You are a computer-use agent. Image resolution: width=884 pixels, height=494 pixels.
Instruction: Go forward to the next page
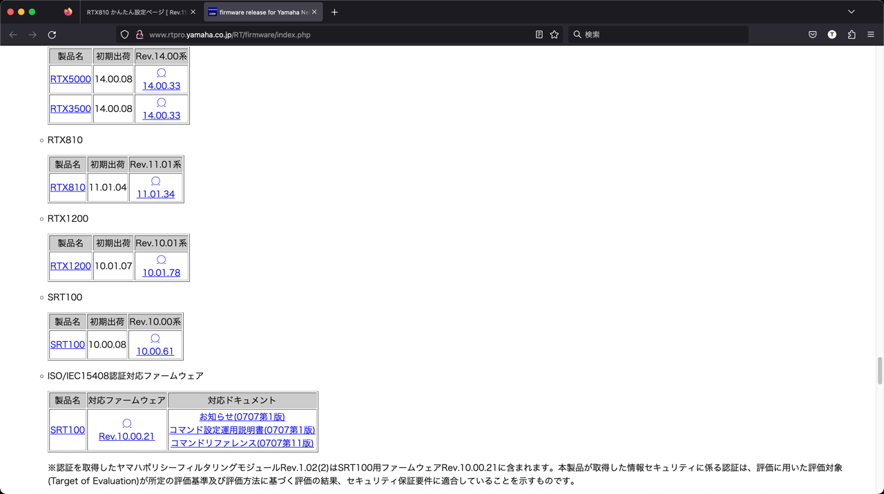(32, 35)
